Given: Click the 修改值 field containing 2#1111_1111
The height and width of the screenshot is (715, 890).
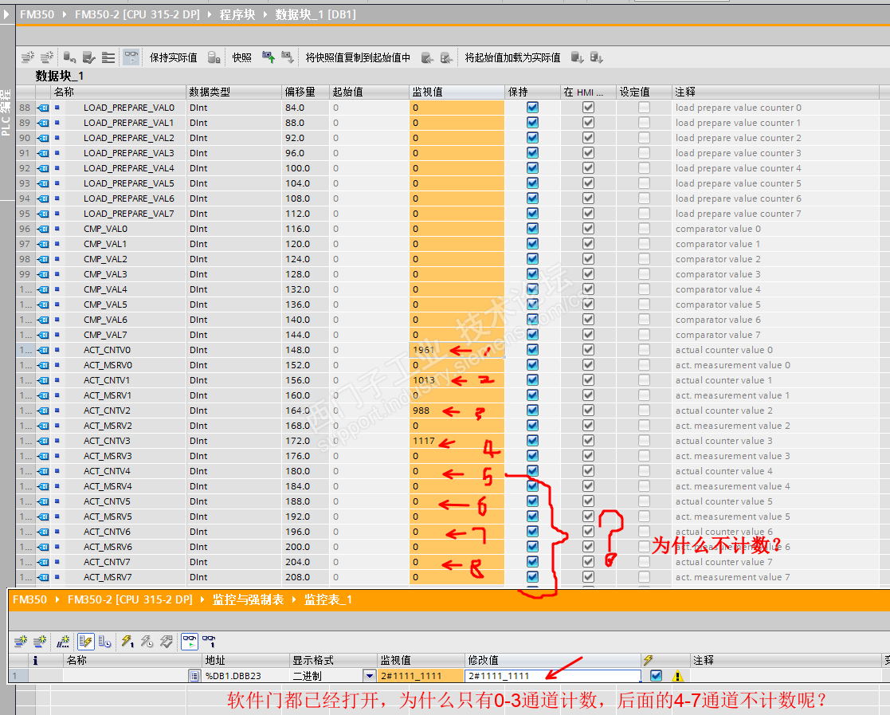Looking at the screenshot, I should [552, 676].
